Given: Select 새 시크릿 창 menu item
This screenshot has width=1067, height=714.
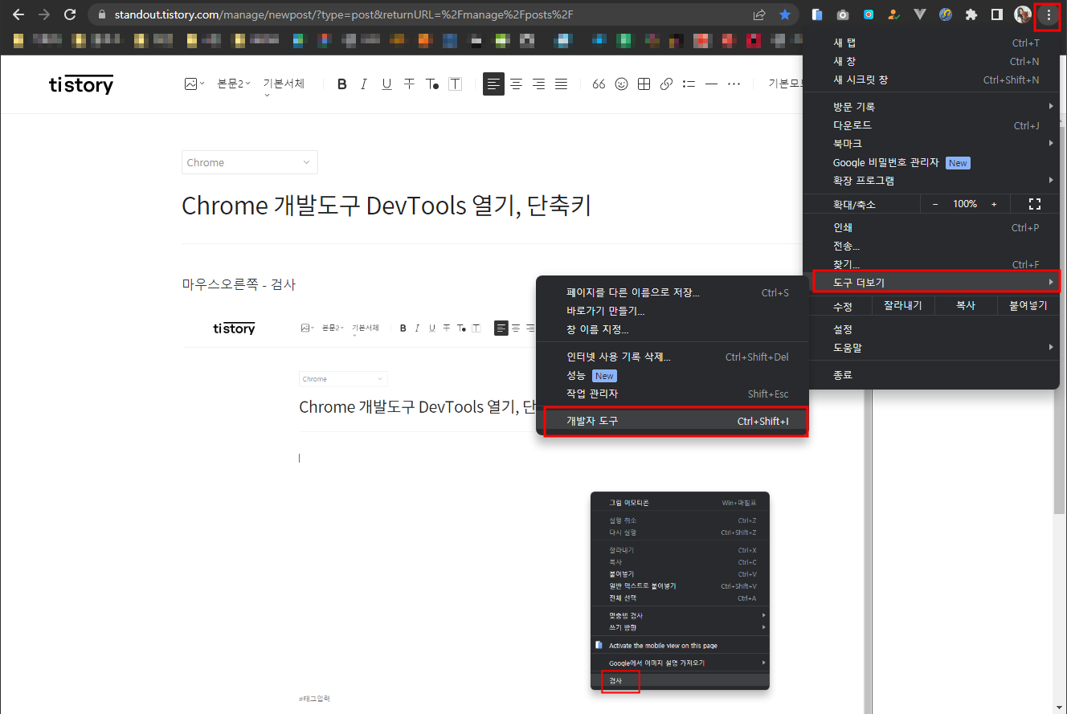Looking at the screenshot, I should pos(931,80).
